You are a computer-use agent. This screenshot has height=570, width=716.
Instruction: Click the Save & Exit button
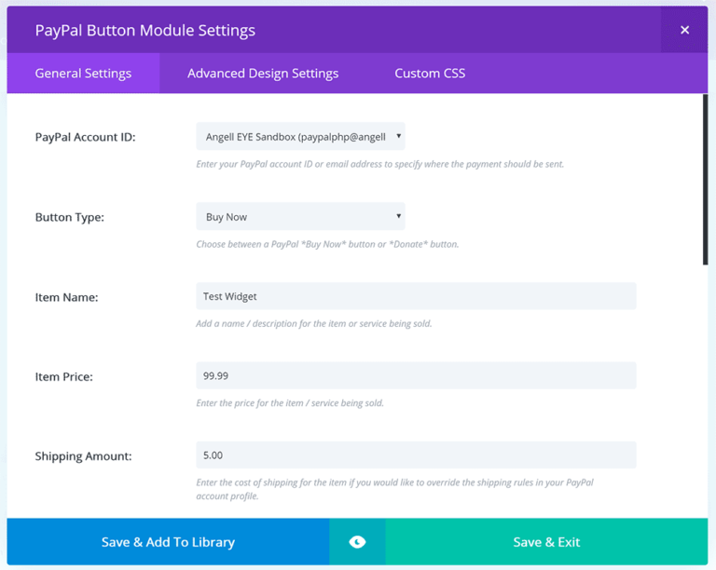coord(546,542)
